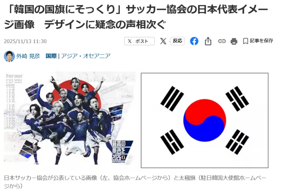Click the 2025/11/13 11:30 timestamp
Viewport: 281px width, 194px height.
tap(25, 41)
